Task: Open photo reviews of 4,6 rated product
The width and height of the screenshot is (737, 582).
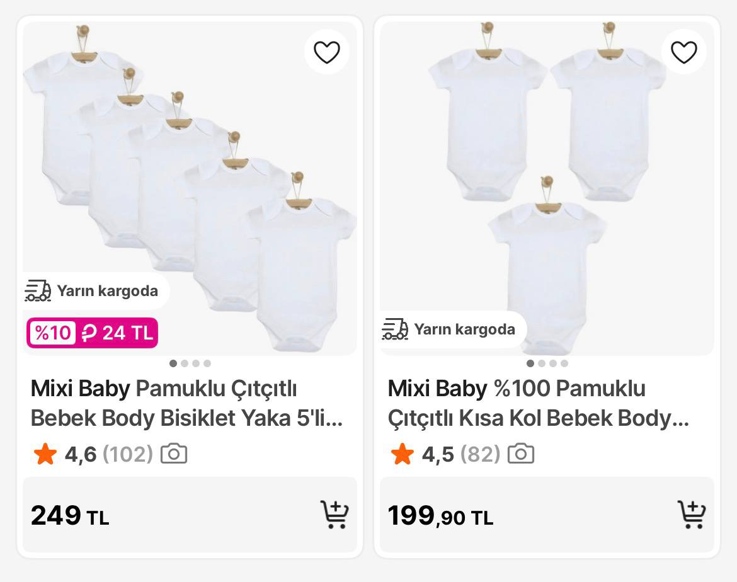Action: click(174, 454)
